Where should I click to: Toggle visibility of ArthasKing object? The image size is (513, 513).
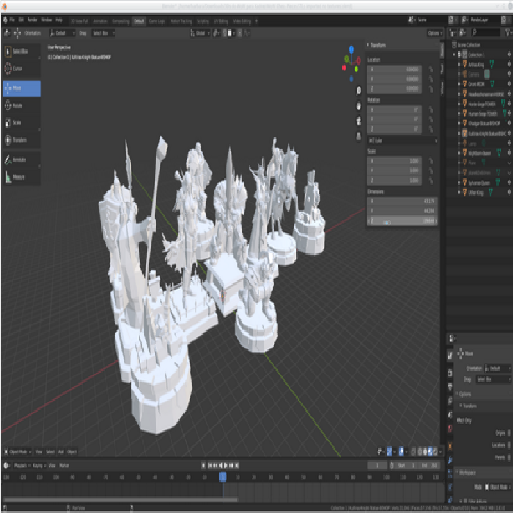[509, 64]
